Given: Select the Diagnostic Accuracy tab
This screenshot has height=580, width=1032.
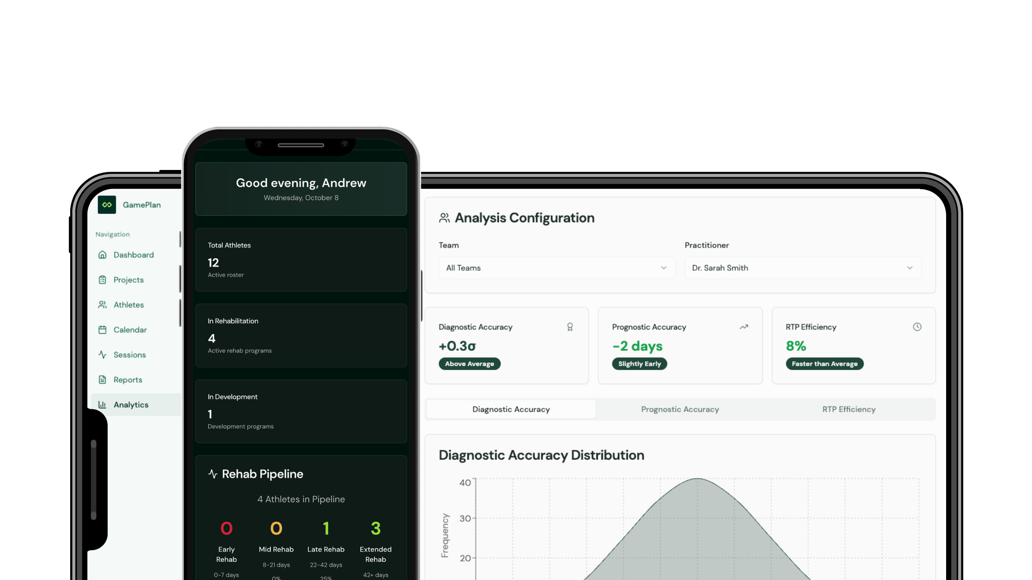Looking at the screenshot, I should point(511,409).
